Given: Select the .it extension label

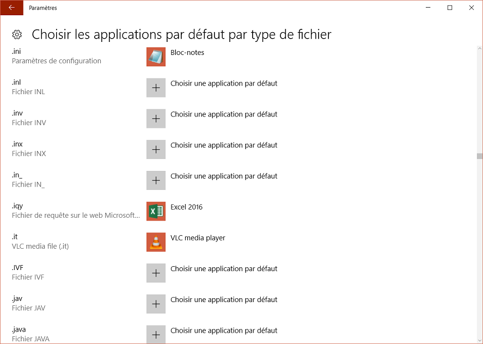Looking at the screenshot, I should pyautogui.click(x=15, y=237).
